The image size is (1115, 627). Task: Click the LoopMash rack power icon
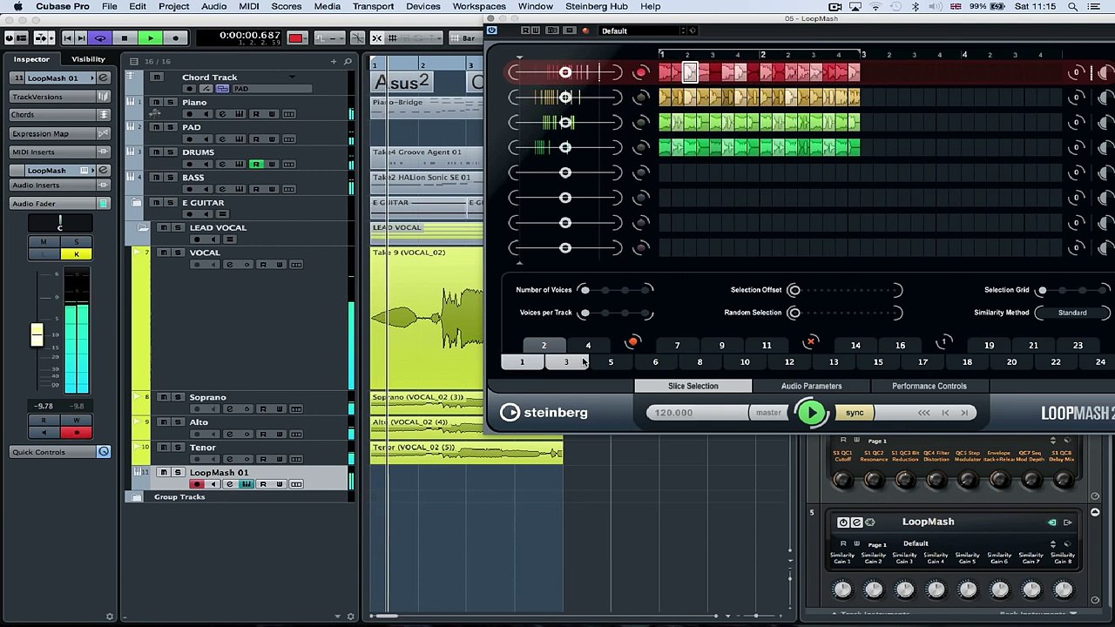click(x=843, y=522)
